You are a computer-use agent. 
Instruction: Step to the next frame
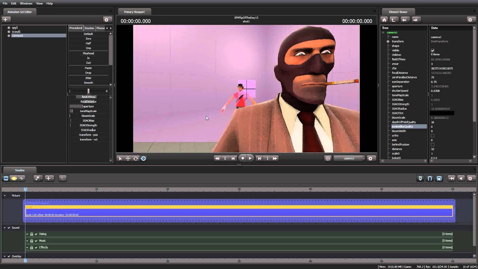point(259,158)
